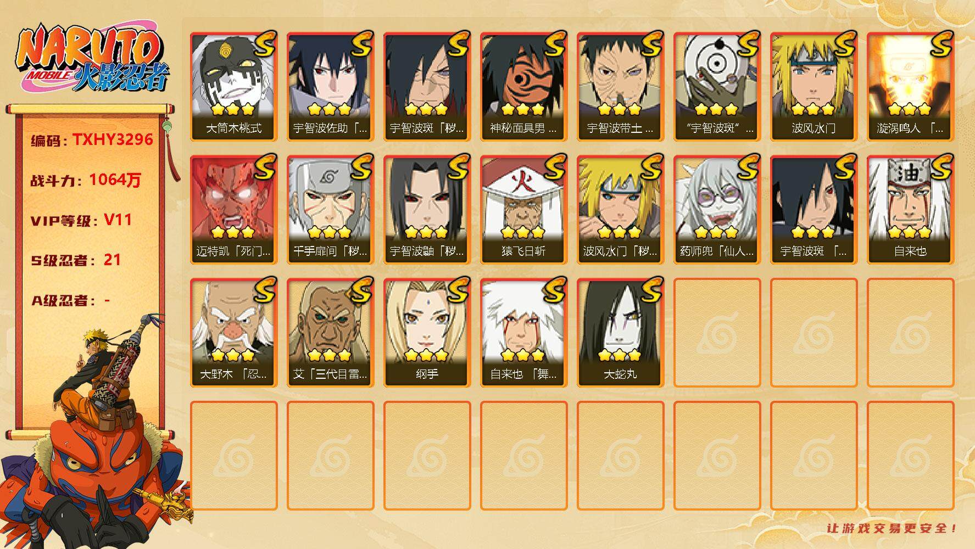This screenshot has height=549, width=975.
Task: Select the 大蛇丸 ninja card
Action: pos(620,333)
